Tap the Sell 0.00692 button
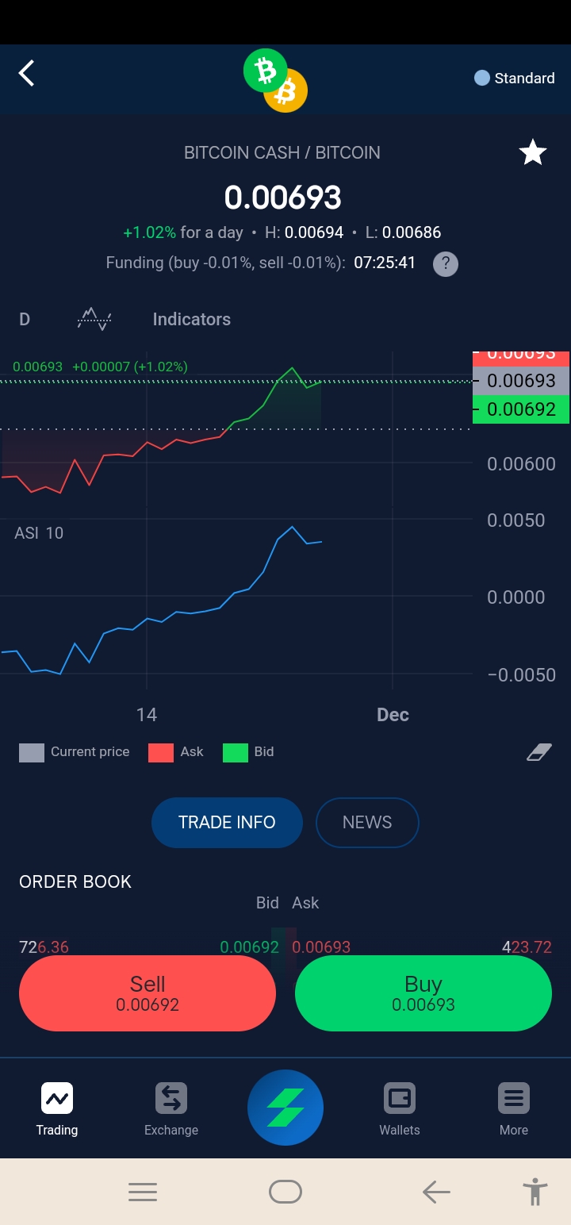 pos(148,993)
